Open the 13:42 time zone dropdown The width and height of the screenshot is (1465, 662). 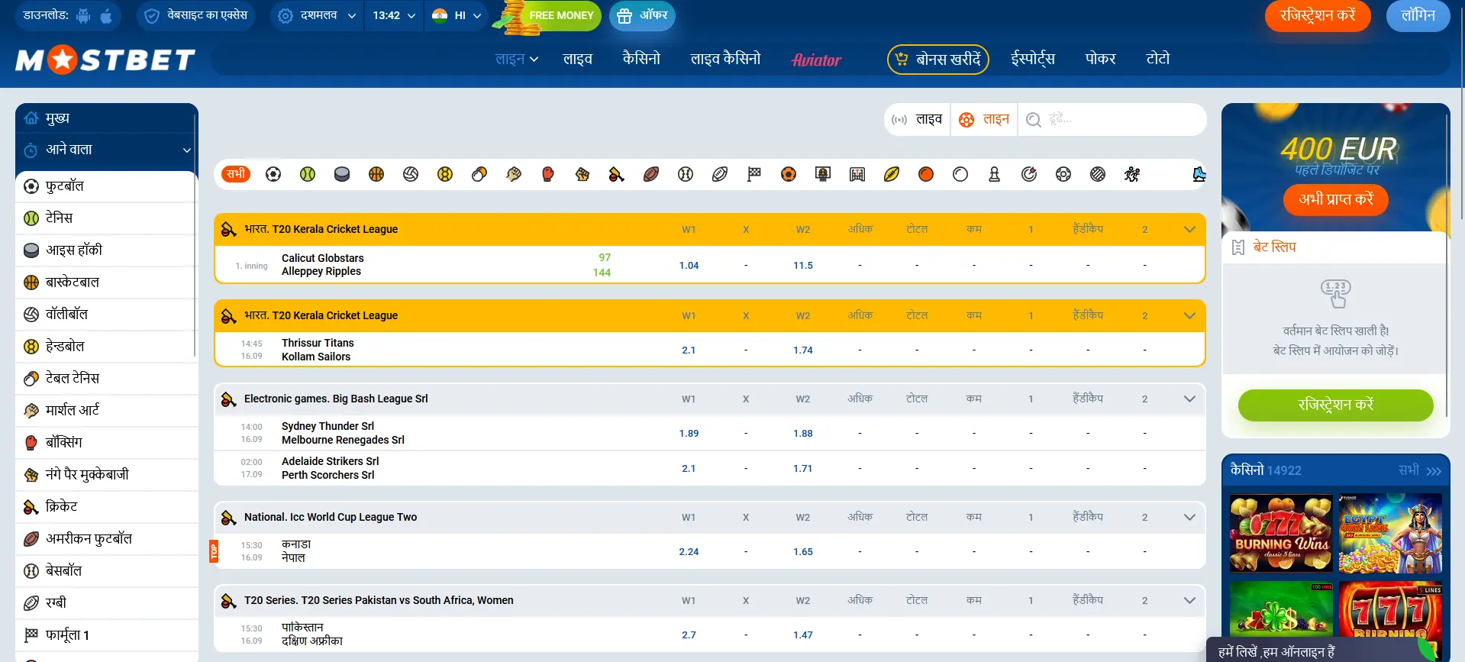click(x=394, y=15)
